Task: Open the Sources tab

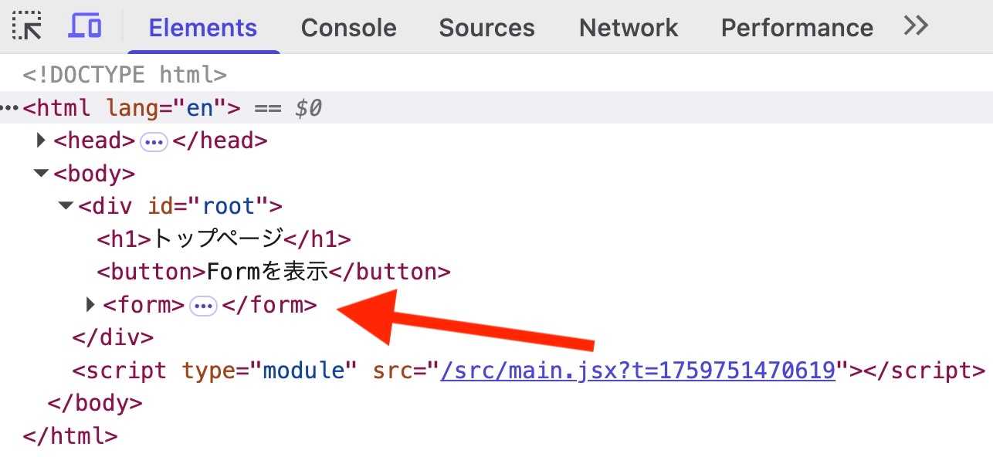Action: click(486, 28)
